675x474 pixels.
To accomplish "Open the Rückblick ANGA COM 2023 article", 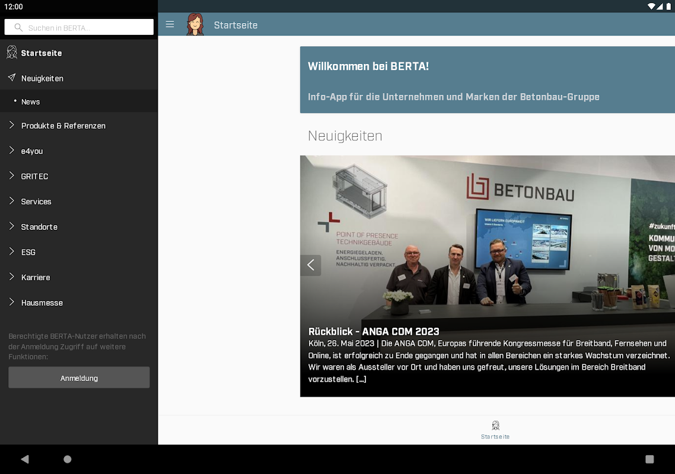I will click(374, 331).
